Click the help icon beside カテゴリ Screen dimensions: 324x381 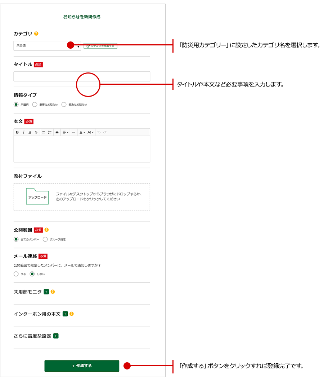36,34
